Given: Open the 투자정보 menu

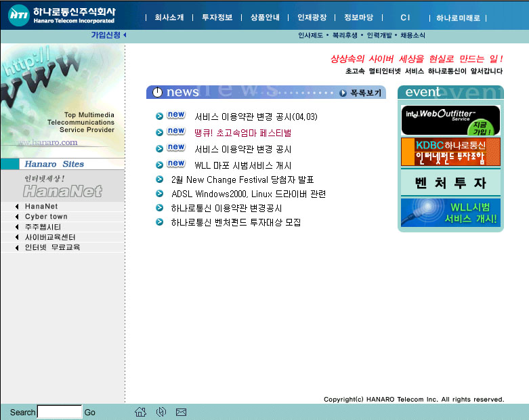Looking at the screenshot, I should (x=217, y=18).
